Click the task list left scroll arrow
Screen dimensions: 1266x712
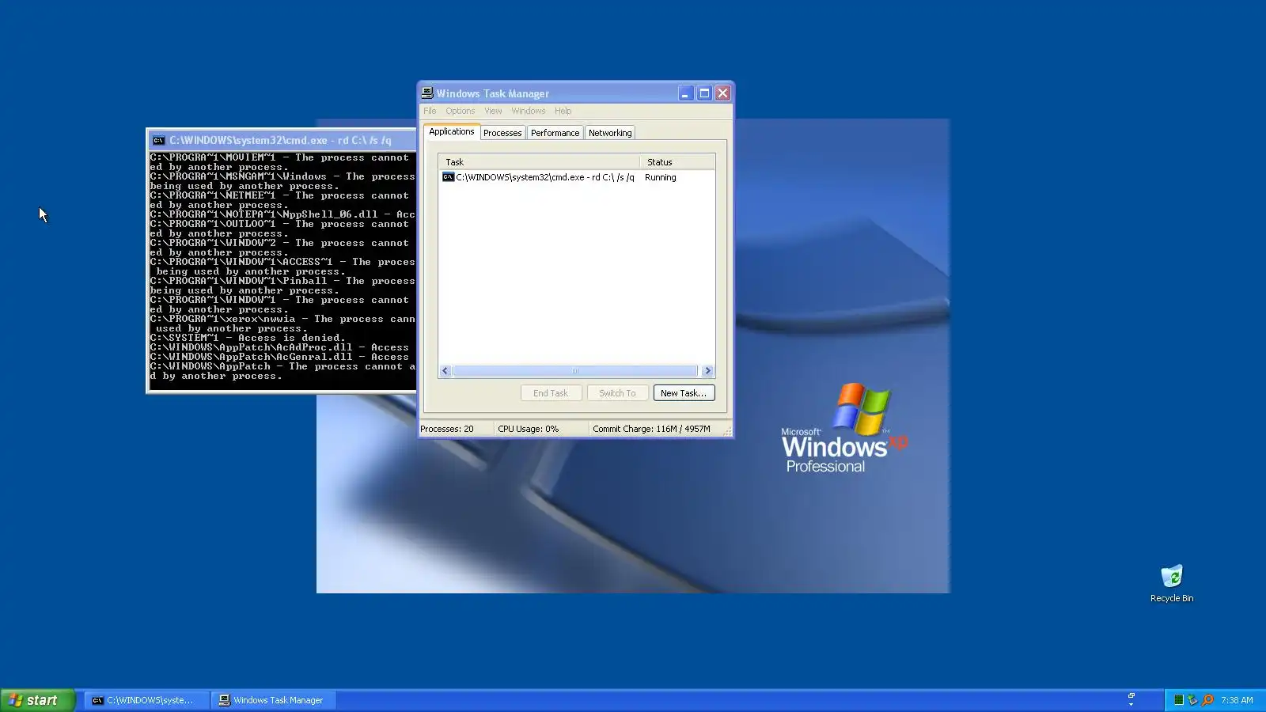click(445, 371)
